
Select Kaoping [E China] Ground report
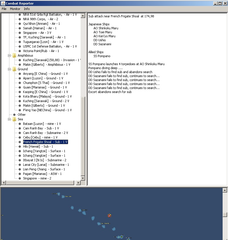45,92
